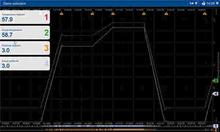This screenshot has width=220, height=132.
Task: Click the rightmost warning triangle above the graph
Action: coord(205,14)
